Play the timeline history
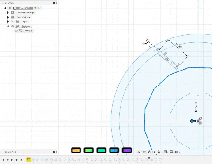 click(12, 160)
